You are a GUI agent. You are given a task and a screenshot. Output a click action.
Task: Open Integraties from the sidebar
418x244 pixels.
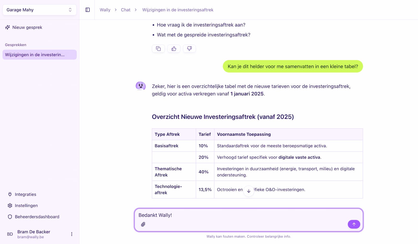[25, 194]
